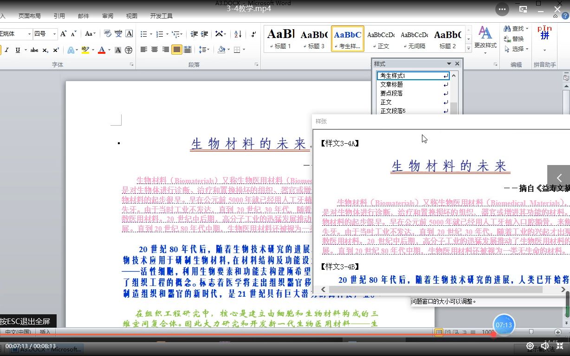Toggle underline formatting
Viewport: 570px width, 356px height.
tap(17, 50)
